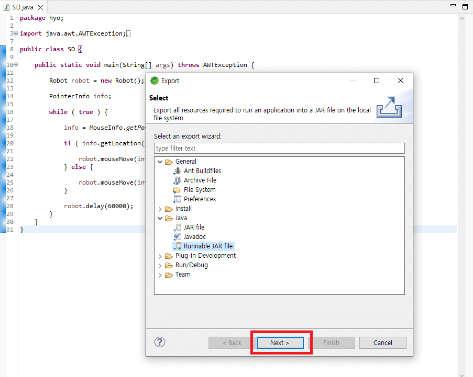Click the Install folder icon
Image resolution: width=473 pixels, height=377 pixels.
coord(169,209)
